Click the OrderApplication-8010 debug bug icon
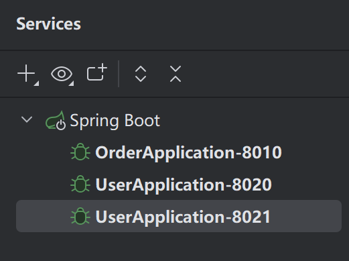Viewport: 349px width, 261px height. click(x=80, y=152)
